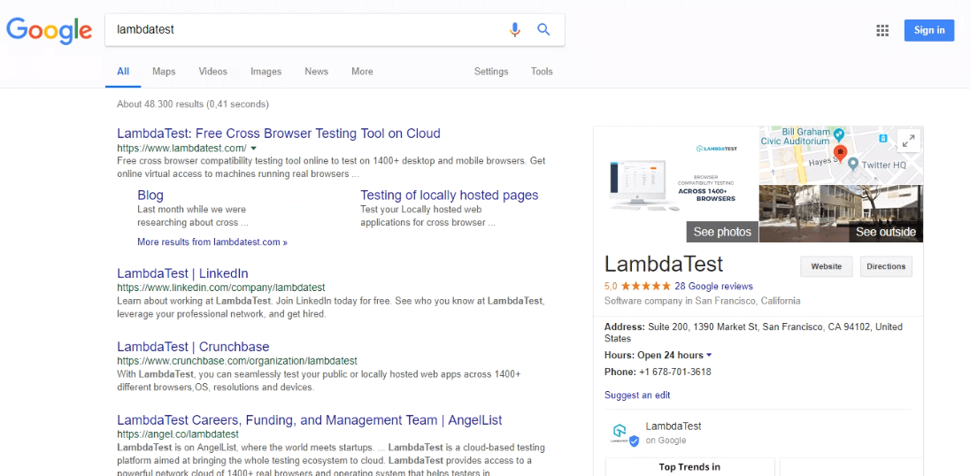Viewport: 970px width, 476px height.
Task: Click the five-star rating stars
Action: (x=646, y=287)
